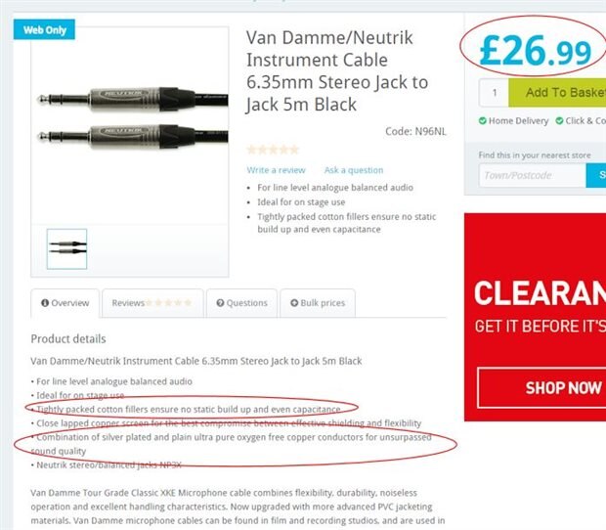Click the Web Only badge

[x=44, y=29]
